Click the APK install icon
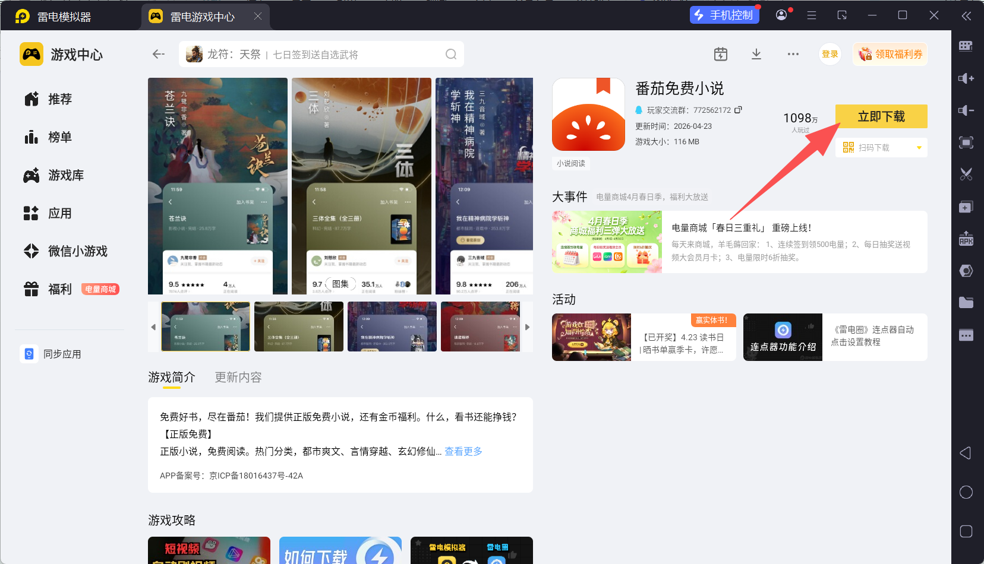This screenshot has height=564, width=984. coord(966,239)
